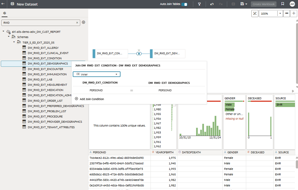Collapse the Schemas tree node
The width and height of the screenshot is (298, 190).
click(x=9, y=36)
